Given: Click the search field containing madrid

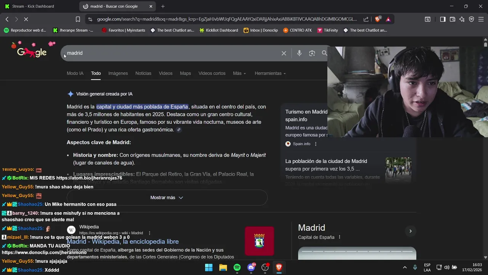Looking at the screenshot, I should click(172, 53).
